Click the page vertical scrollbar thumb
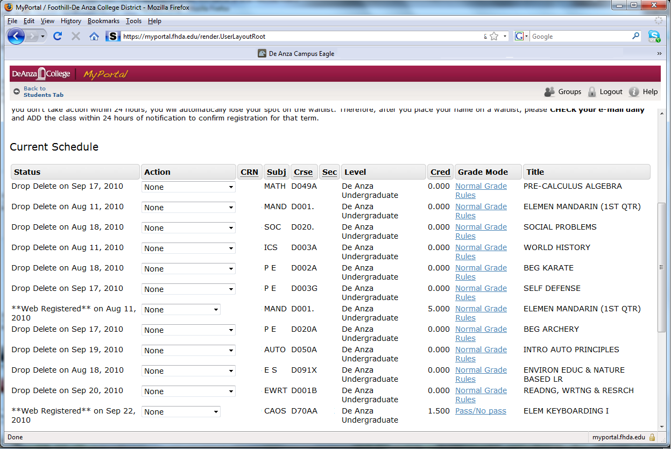This screenshot has width=671, height=449. [661, 267]
